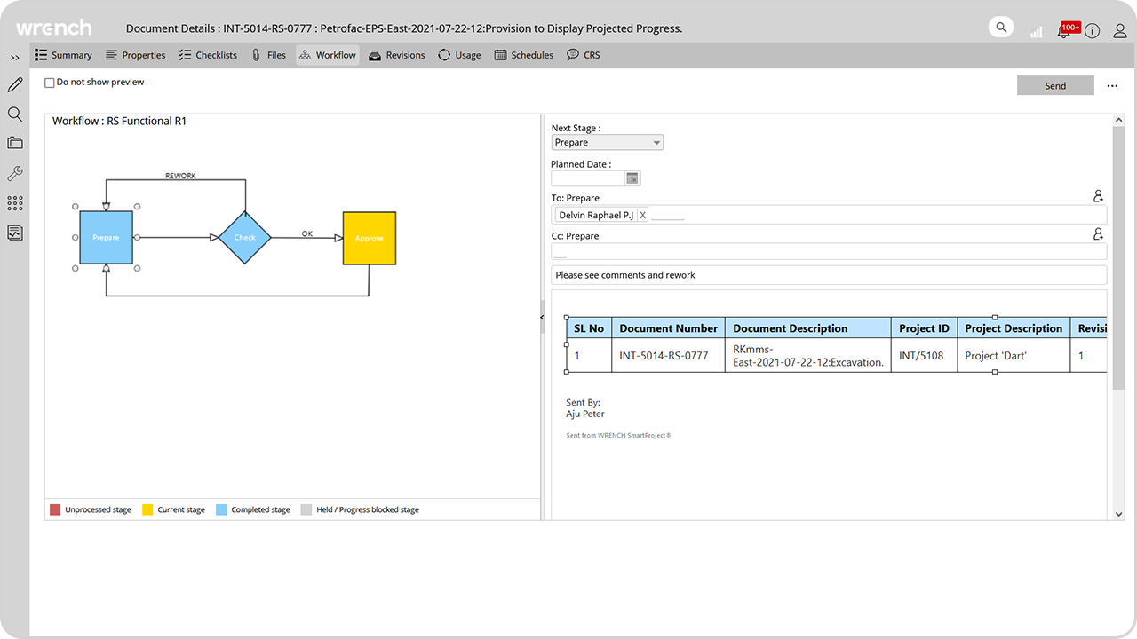Image resolution: width=1137 pixels, height=639 pixels.
Task: Click the scrollbar up arrow in message panel
Action: [1118, 120]
